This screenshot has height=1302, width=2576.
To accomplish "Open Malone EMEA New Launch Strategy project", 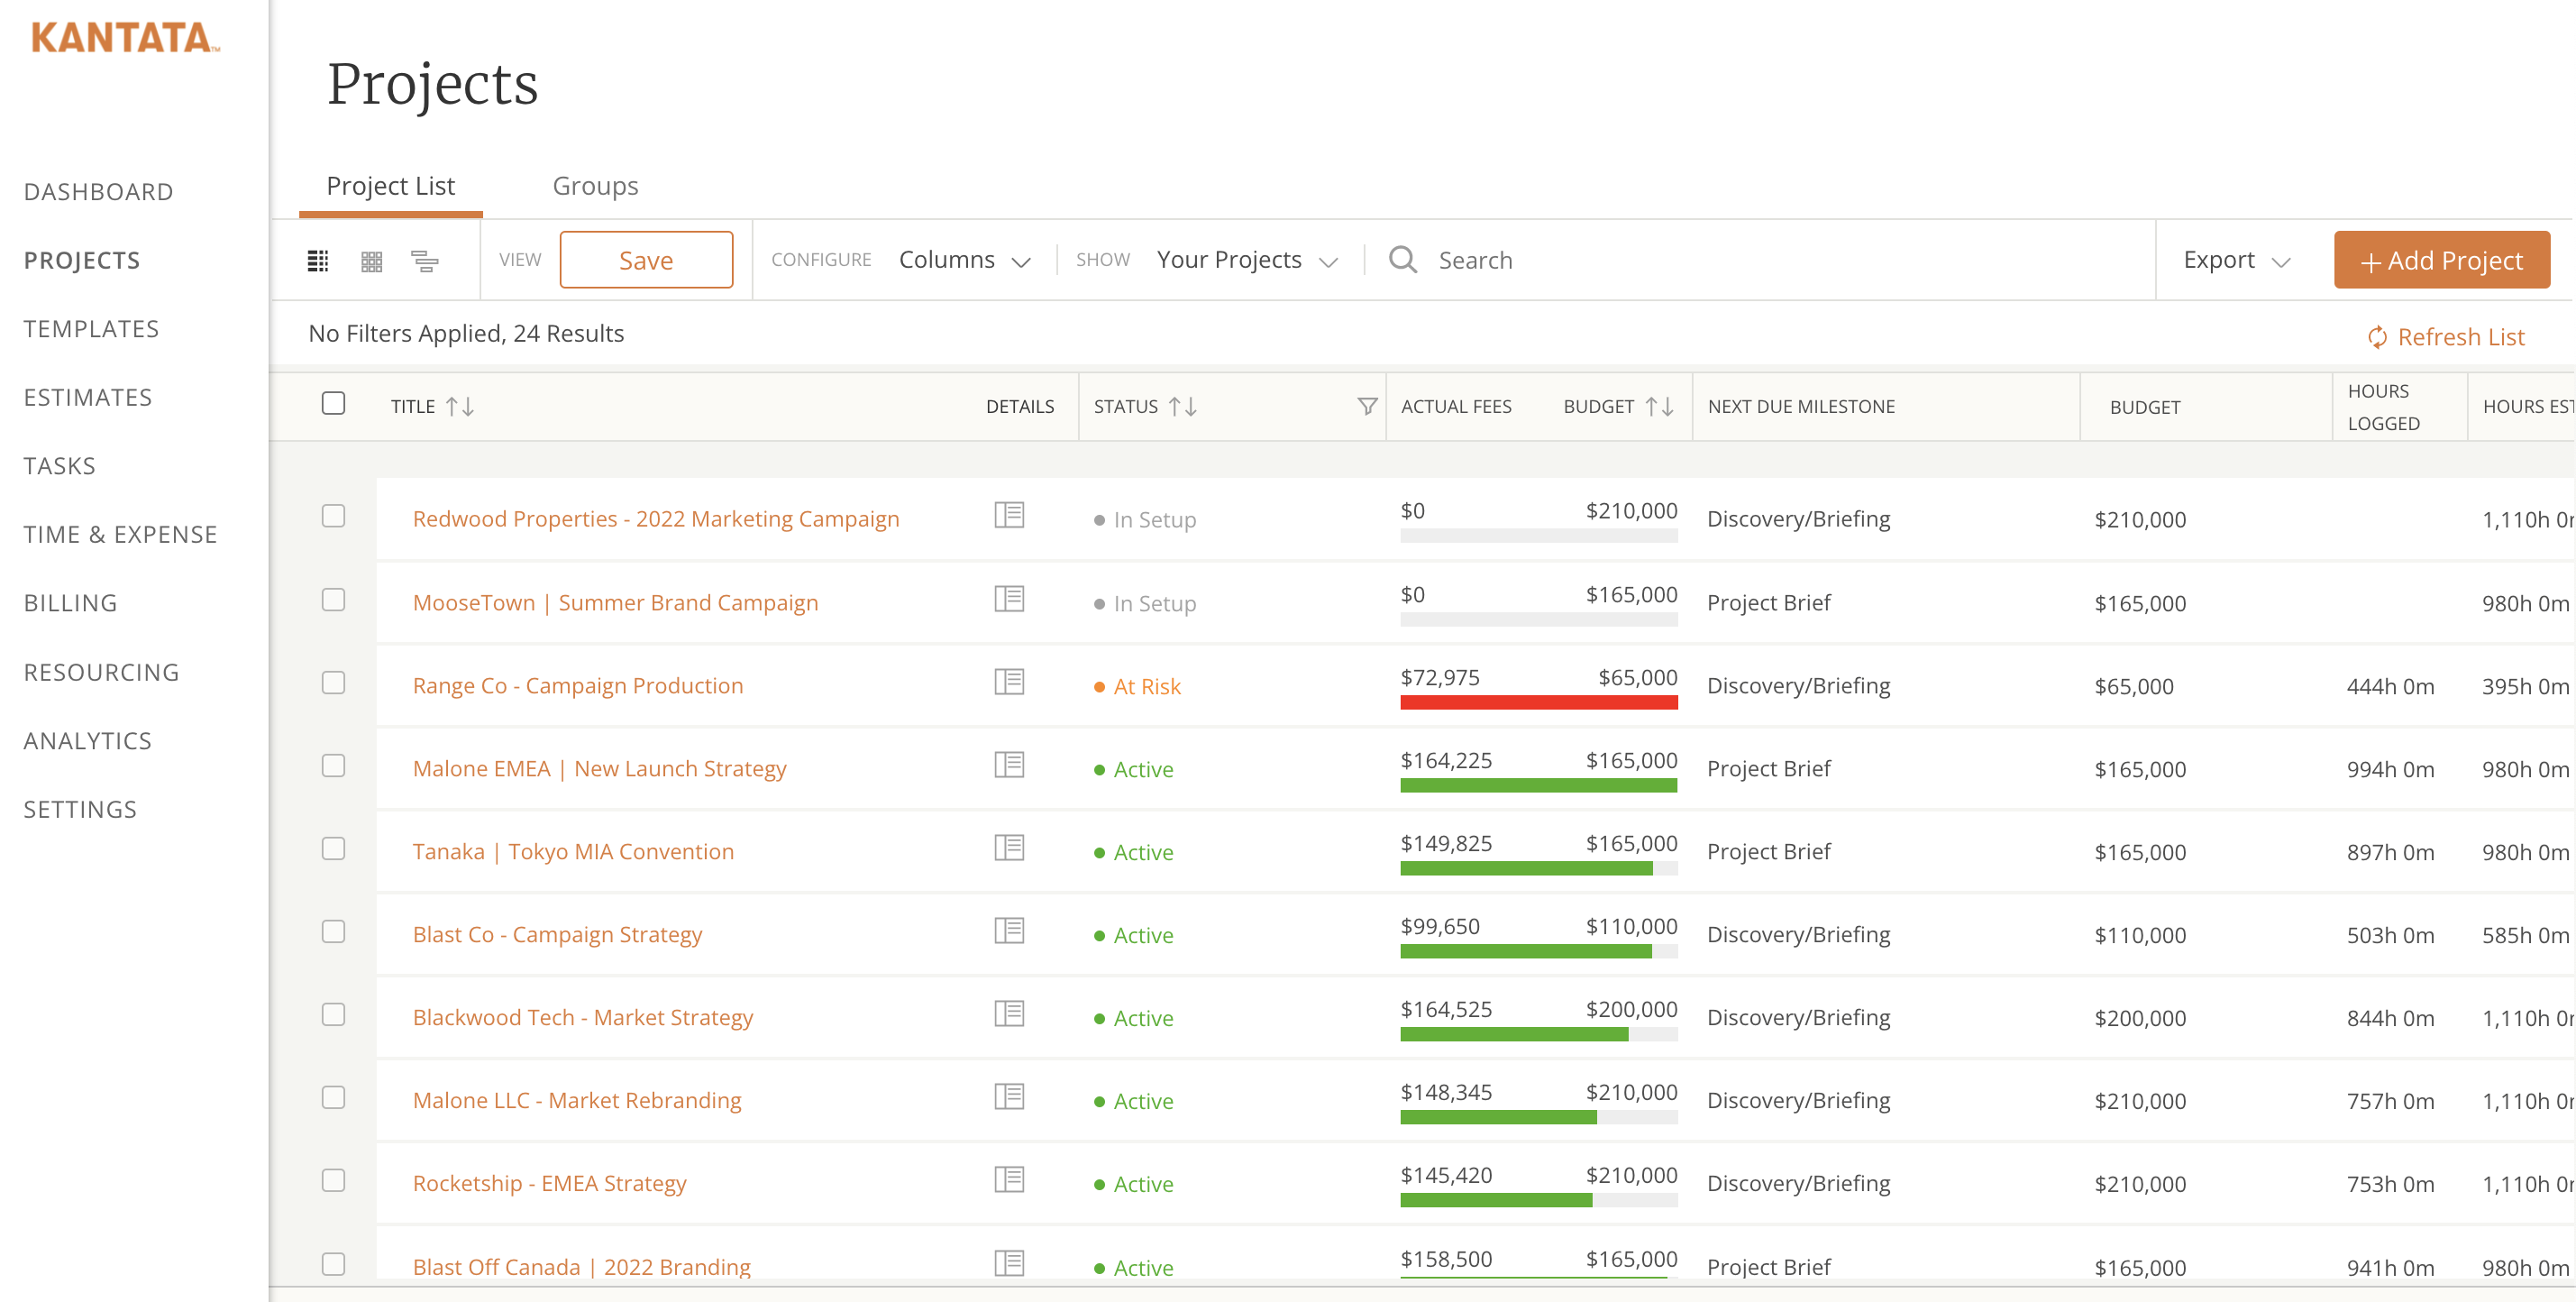I will [x=599, y=768].
